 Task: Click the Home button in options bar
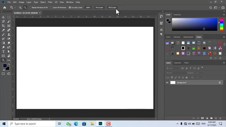(5, 8)
